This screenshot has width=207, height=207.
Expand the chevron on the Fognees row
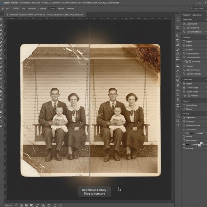point(206,66)
